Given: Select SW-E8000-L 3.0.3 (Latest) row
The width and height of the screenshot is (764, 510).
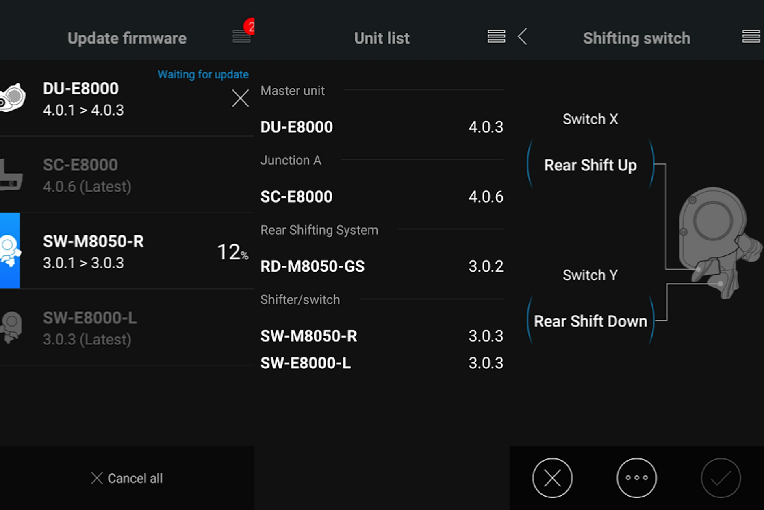Looking at the screenshot, I should point(127,327).
